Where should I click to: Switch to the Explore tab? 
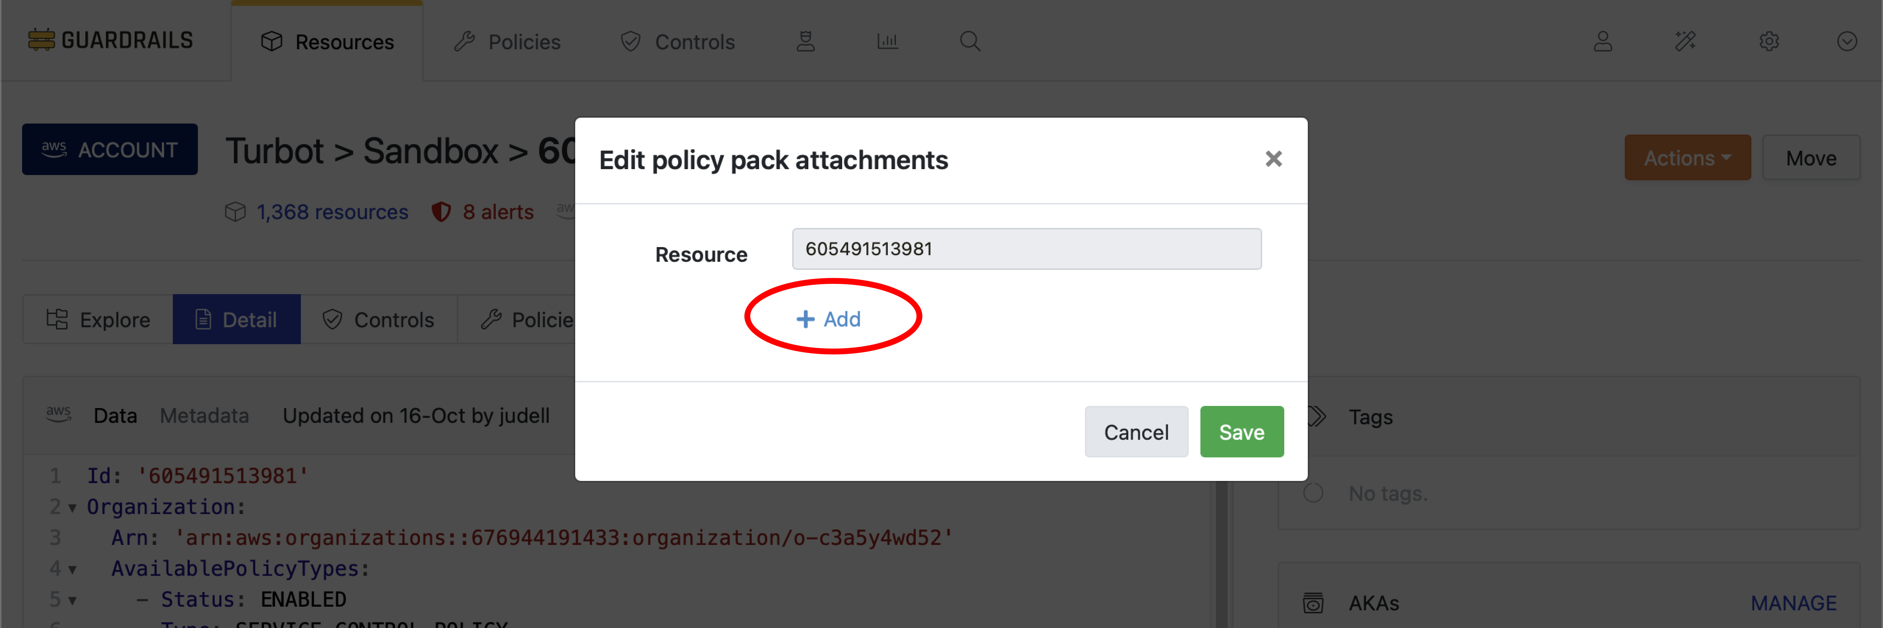coord(97,319)
